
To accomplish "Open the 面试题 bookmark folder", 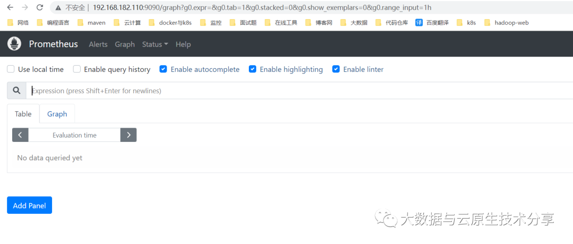I will click(x=243, y=23).
